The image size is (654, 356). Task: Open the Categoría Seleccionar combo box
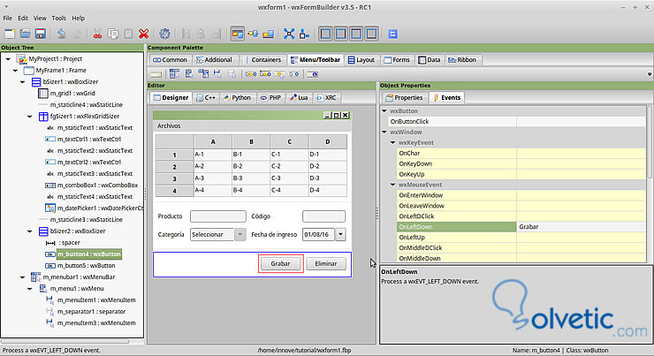[x=240, y=234]
